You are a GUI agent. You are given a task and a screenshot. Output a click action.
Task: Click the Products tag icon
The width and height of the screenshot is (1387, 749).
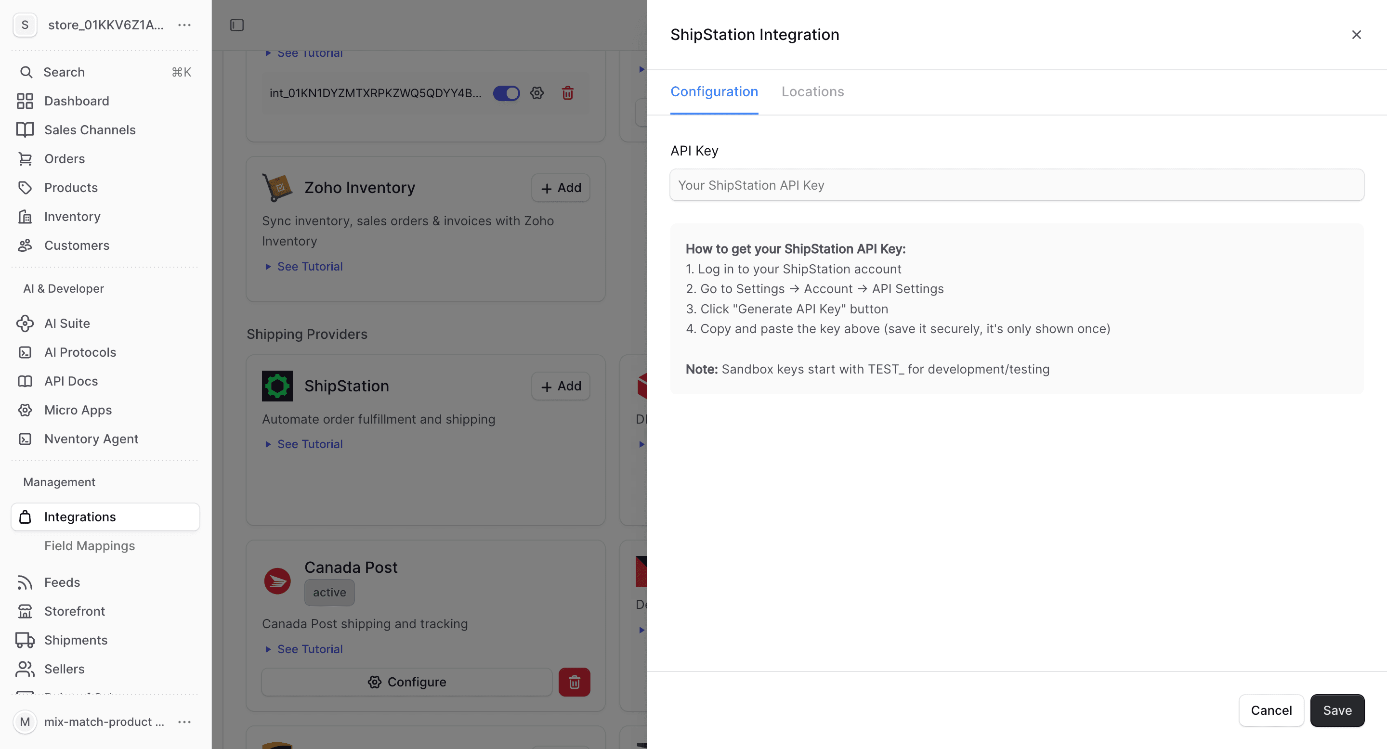coord(26,188)
